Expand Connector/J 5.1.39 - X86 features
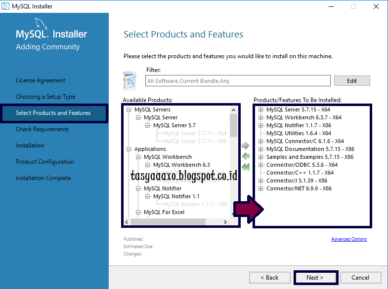The image size is (388, 289). pyautogui.click(x=260, y=181)
